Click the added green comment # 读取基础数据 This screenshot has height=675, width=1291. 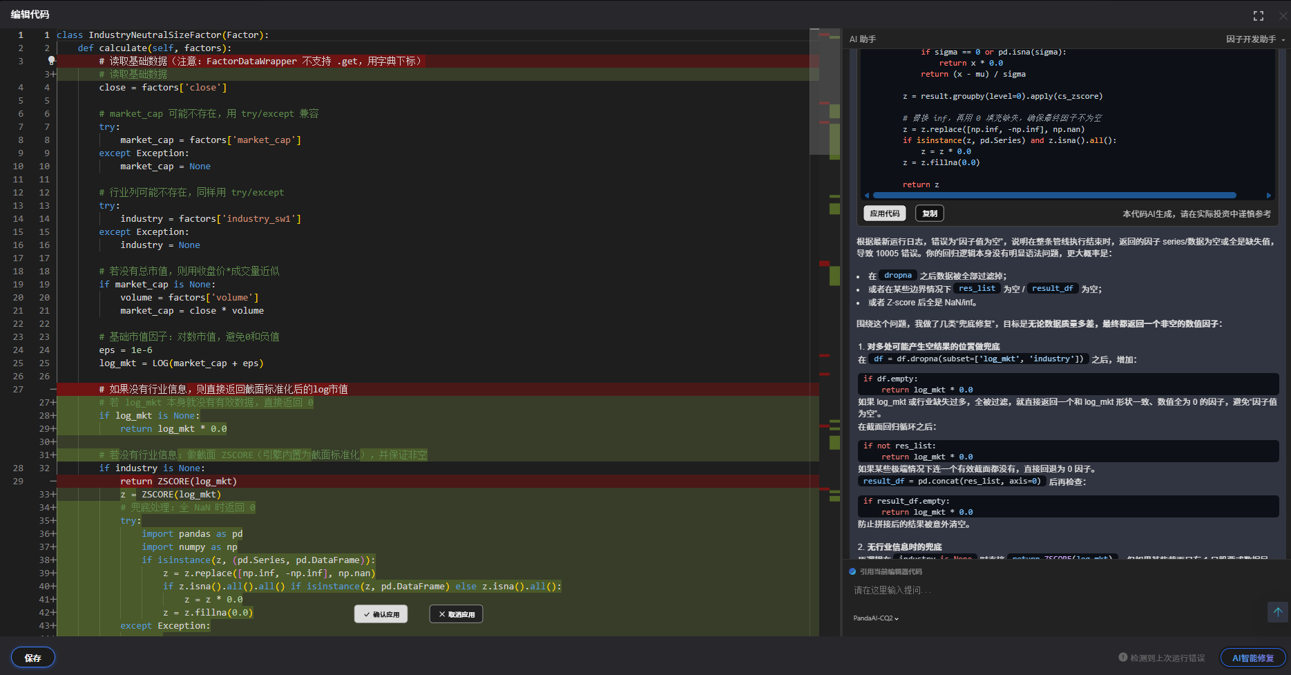[x=133, y=74]
